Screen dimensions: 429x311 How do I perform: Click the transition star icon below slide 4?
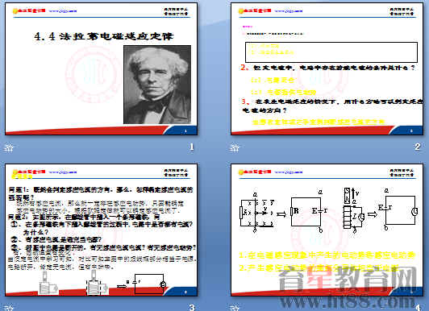click(x=235, y=308)
